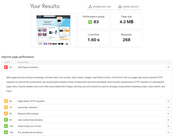Click the Download HAR button
Image resolution: width=173 pixels, height=136 pixels.
(100, 7)
